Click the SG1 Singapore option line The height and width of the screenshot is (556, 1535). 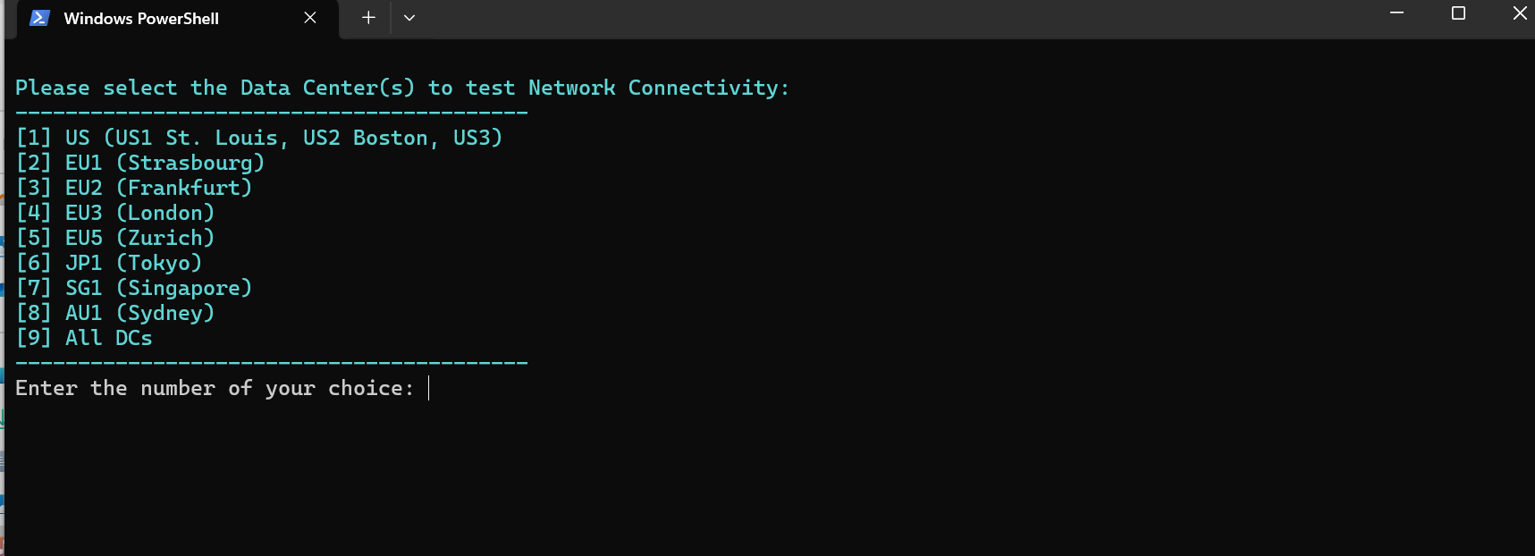(134, 288)
